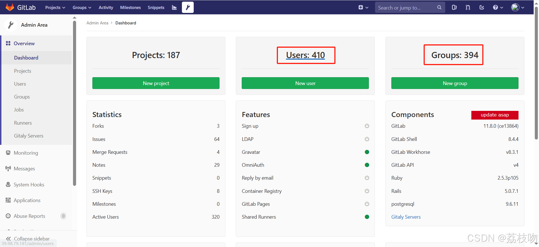539x247 pixels.
Task: Click the New user button
Action: click(x=305, y=83)
